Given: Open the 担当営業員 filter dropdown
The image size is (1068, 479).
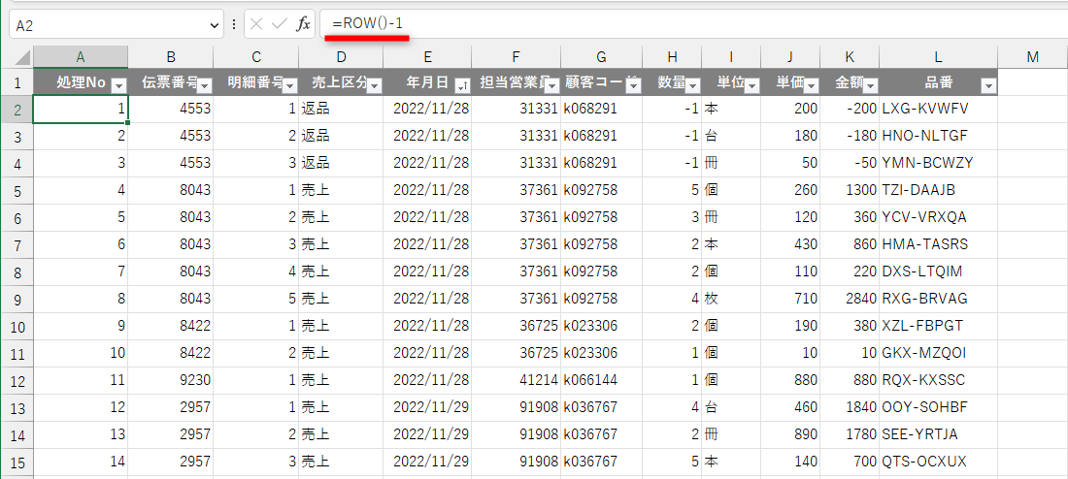Looking at the screenshot, I should pyautogui.click(x=552, y=85).
